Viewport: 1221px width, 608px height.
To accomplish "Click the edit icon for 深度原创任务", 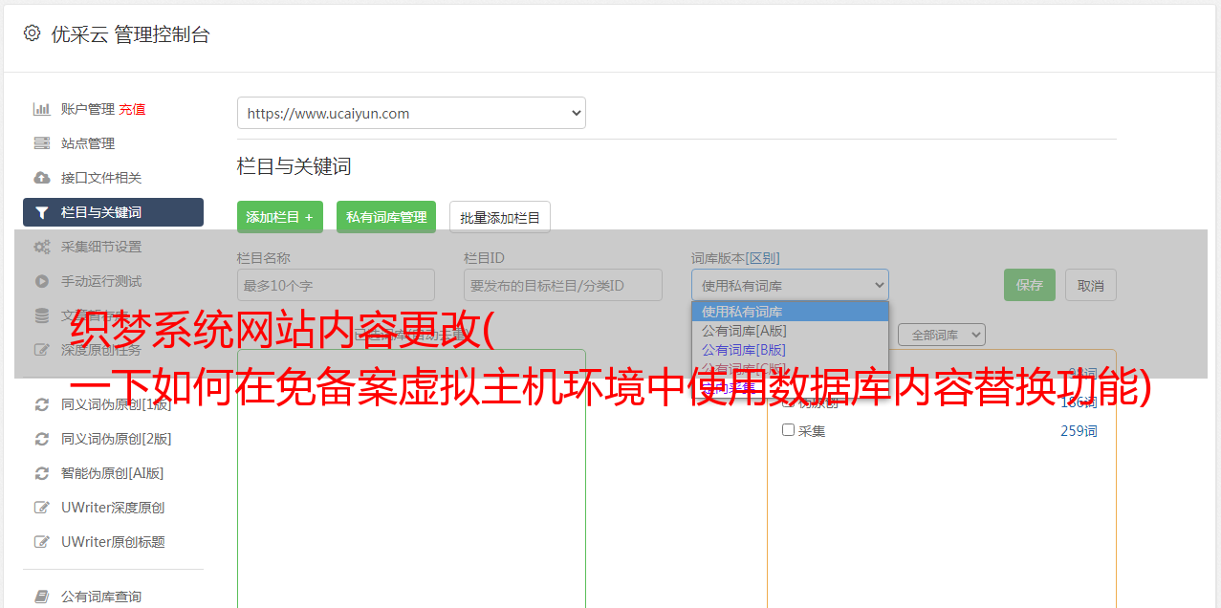I will (42, 350).
